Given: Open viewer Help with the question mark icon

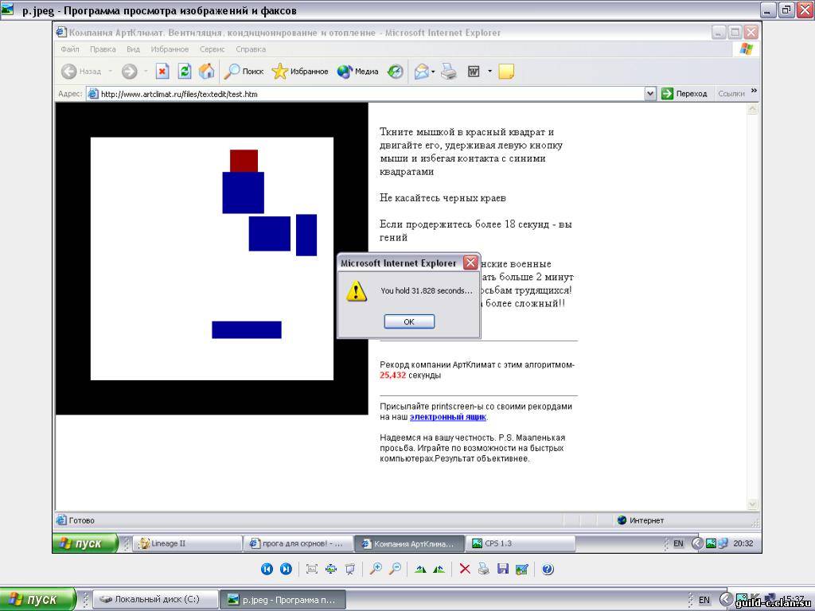Looking at the screenshot, I should tap(548, 569).
